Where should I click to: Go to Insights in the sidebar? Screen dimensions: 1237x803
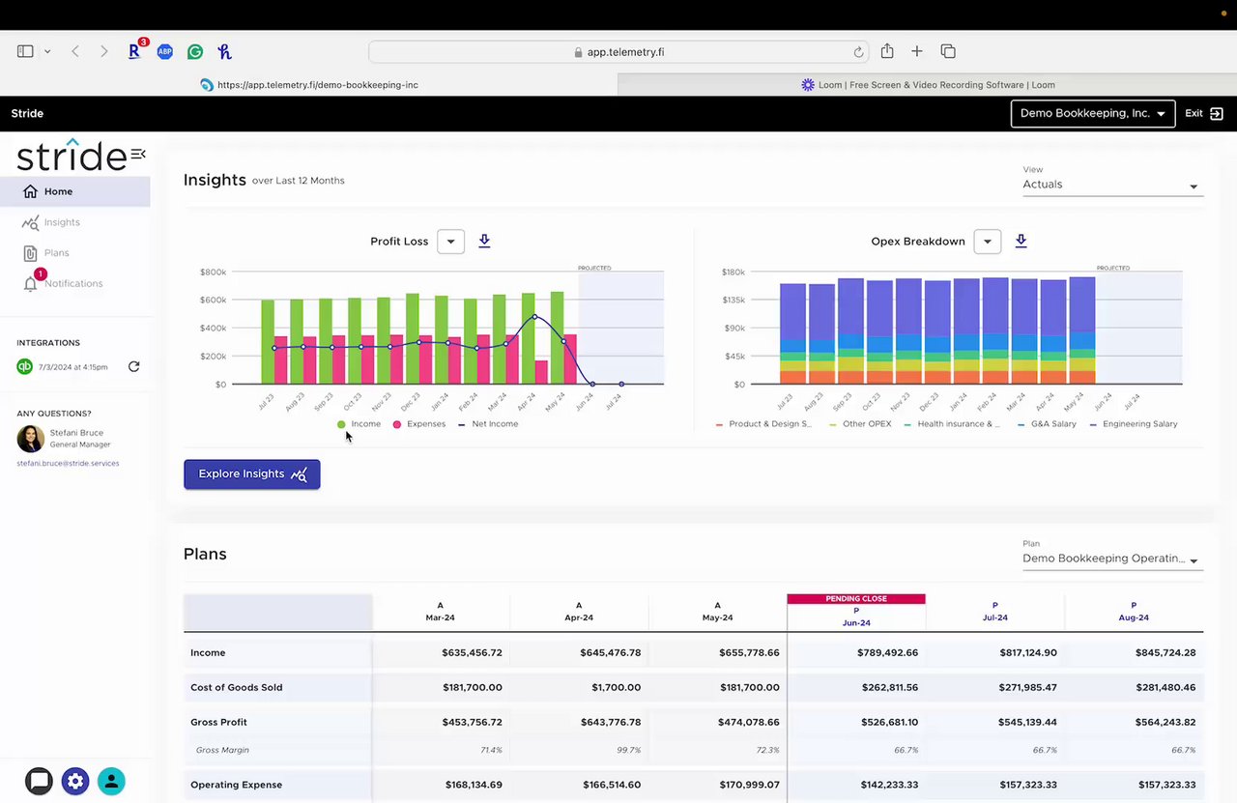[63, 222]
